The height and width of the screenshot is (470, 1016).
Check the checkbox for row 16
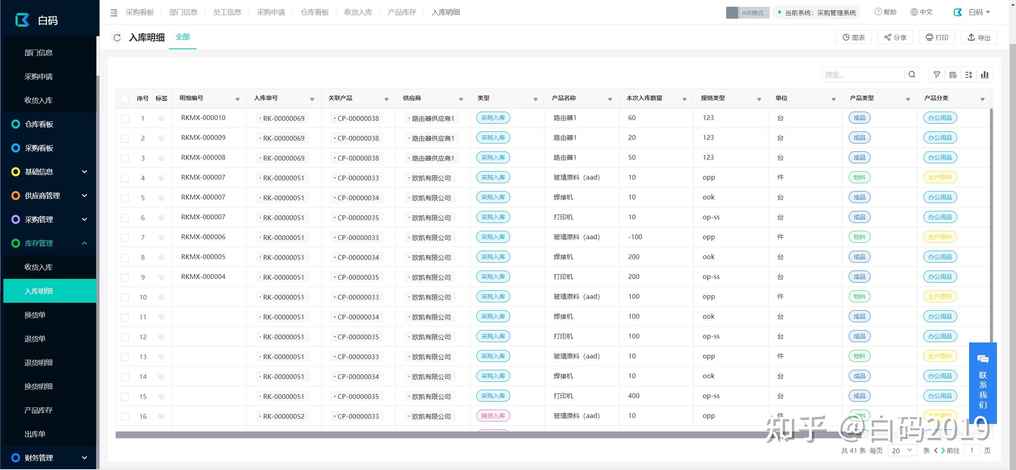pyautogui.click(x=125, y=416)
